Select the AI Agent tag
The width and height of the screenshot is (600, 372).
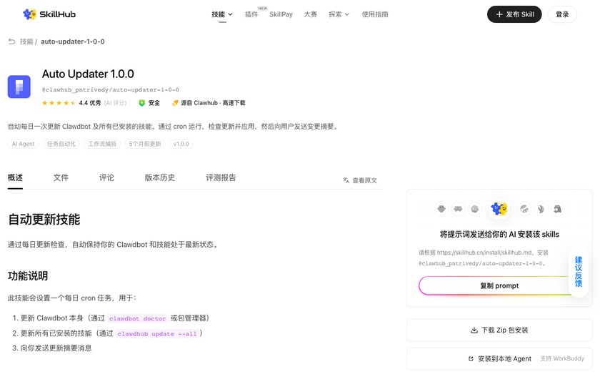23,144
